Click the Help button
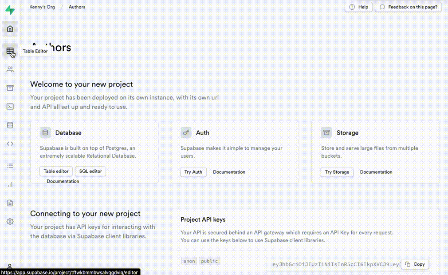Screen dimensions: 448x275 coord(358,7)
